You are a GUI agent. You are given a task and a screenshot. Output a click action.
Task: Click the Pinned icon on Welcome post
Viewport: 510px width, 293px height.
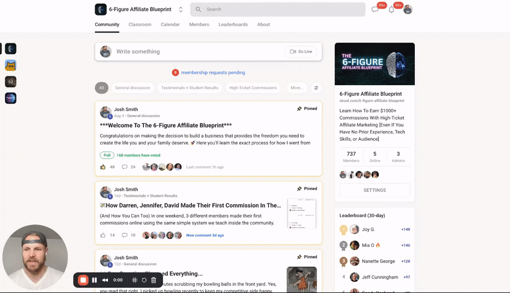(x=299, y=109)
